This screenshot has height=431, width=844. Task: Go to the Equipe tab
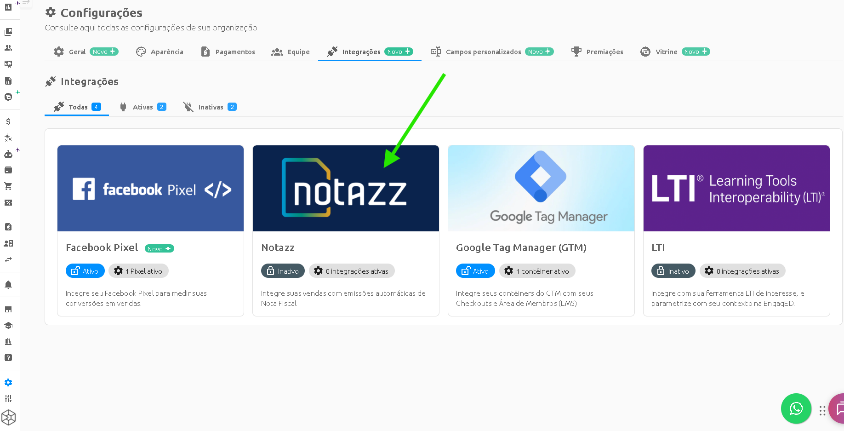pyautogui.click(x=291, y=52)
